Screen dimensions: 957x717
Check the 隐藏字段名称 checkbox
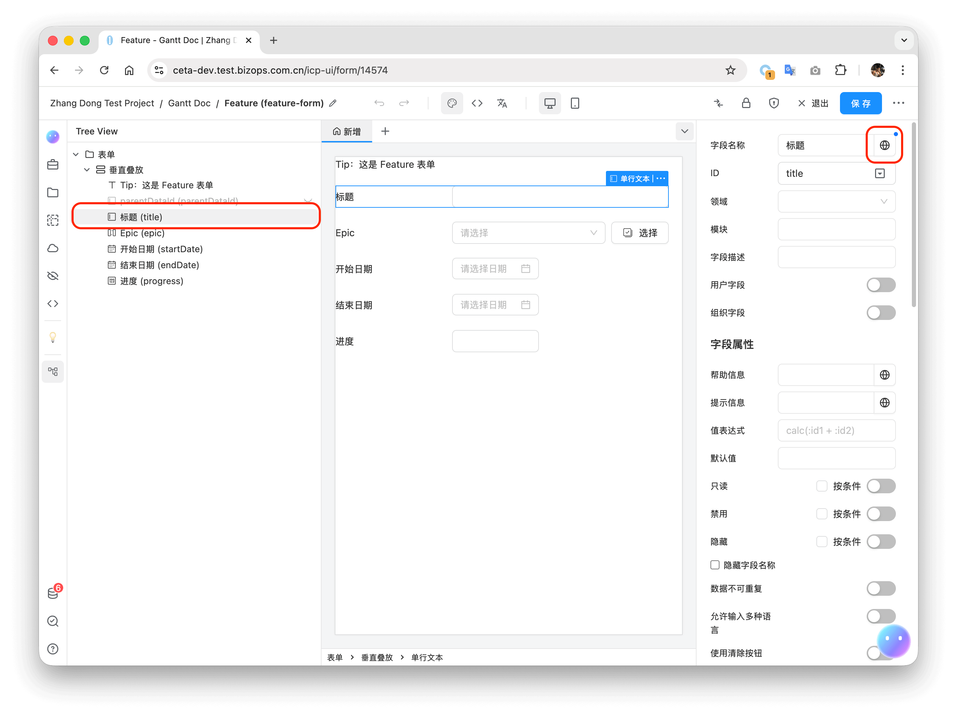(715, 565)
